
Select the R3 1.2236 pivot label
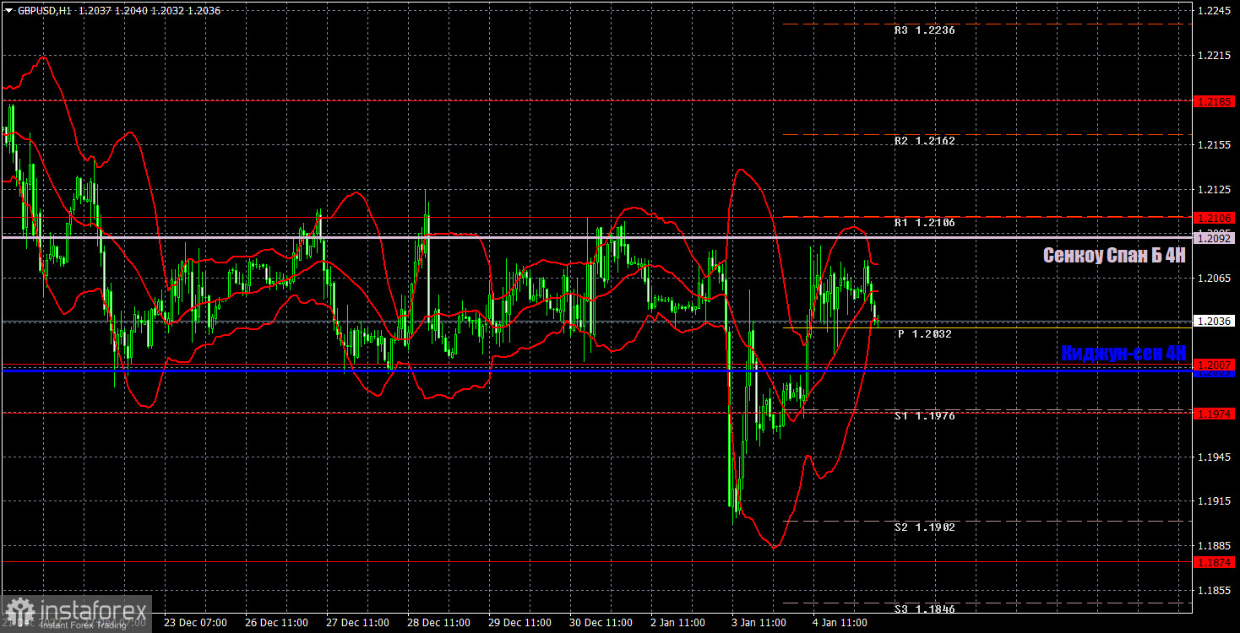coord(925,30)
